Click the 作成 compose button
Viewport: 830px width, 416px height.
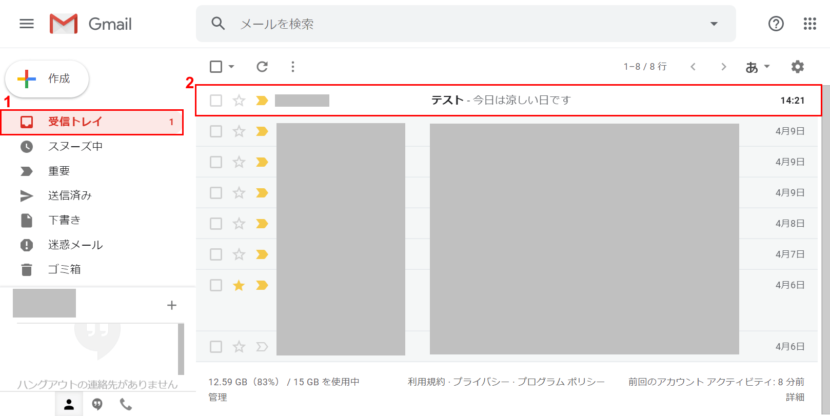[x=47, y=79]
